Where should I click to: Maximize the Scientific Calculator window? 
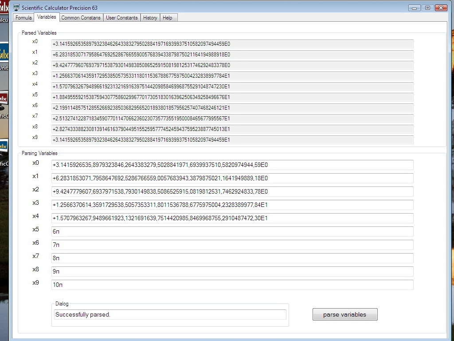(x=427, y=8)
